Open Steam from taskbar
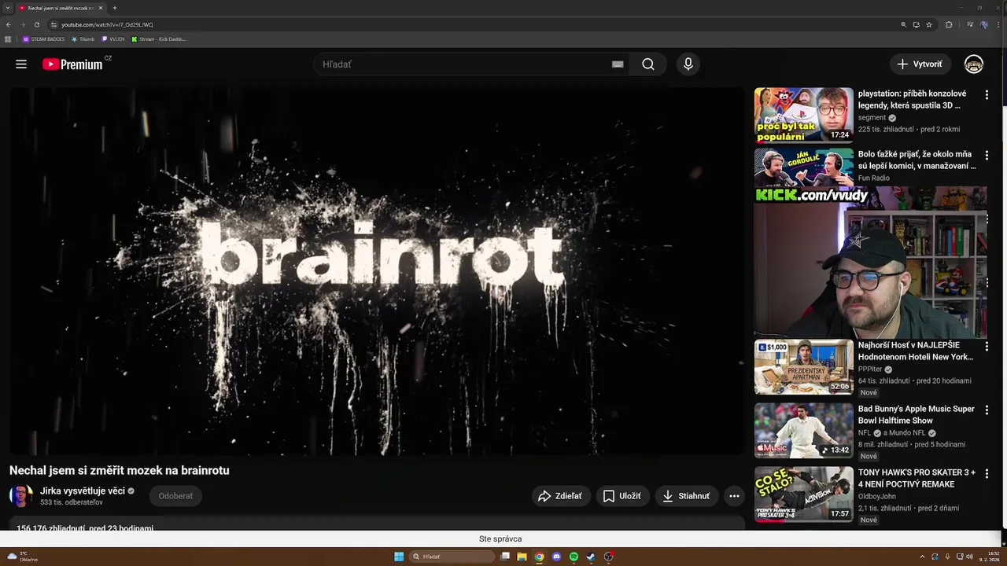Image resolution: width=1007 pixels, height=566 pixels. [x=591, y=557]
